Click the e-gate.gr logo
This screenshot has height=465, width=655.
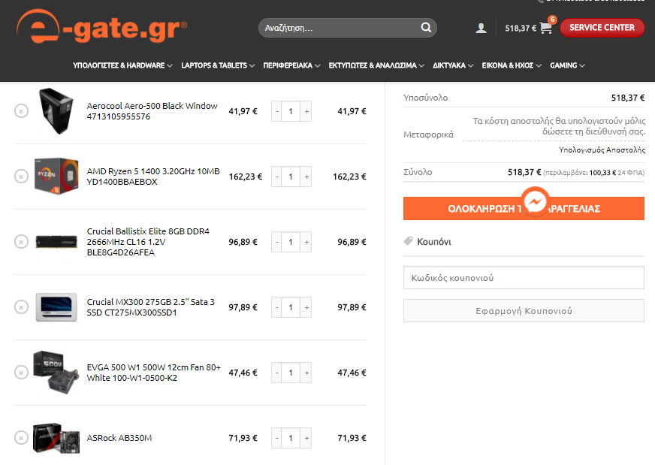101,26
